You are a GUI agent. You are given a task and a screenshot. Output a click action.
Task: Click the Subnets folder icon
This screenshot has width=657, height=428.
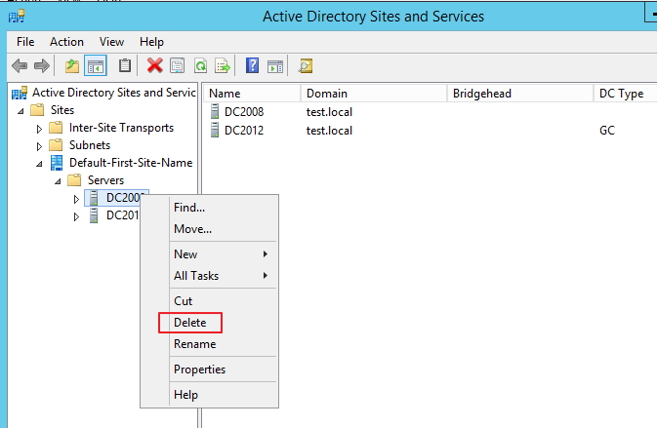56,145
